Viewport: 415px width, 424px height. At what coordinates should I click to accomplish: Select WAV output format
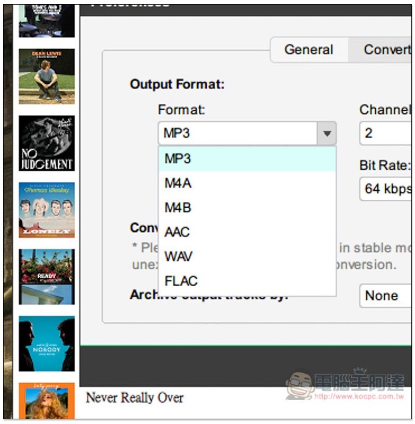[x=247, y=257]
